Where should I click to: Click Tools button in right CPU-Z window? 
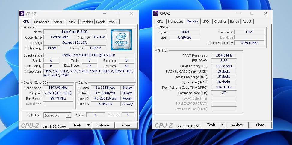(211, 125)
